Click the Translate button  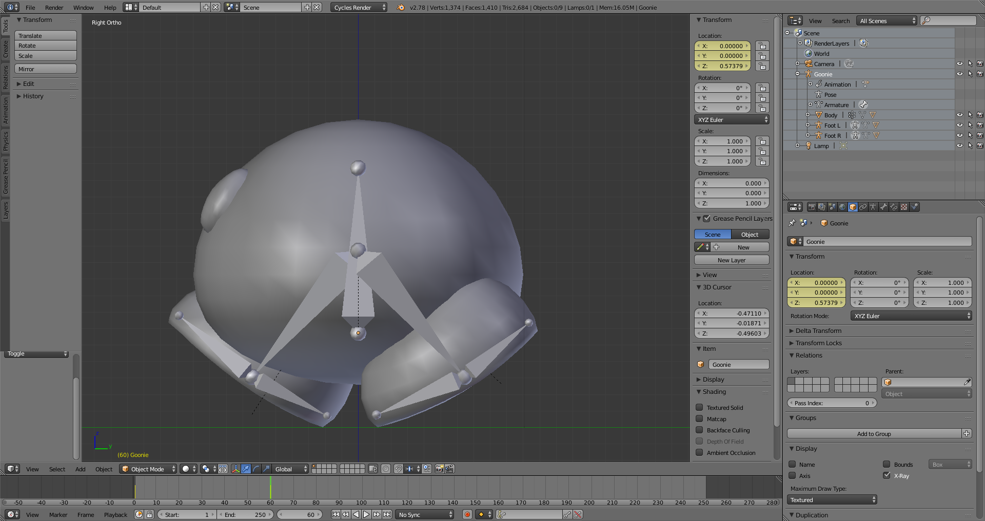46,35
